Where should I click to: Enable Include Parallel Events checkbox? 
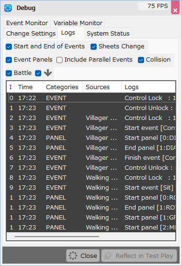(x=59, y=60)
